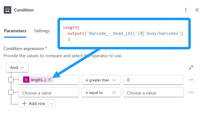Open the And group operator dropdown
Image resolution: width=203 pixels, height=114 pixels.
pyautogui.click(x=17, y=67)
